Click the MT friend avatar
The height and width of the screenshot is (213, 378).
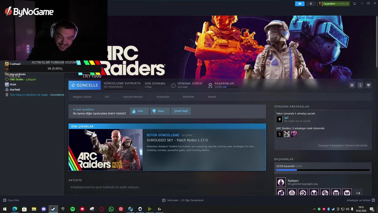click(279, 119)
